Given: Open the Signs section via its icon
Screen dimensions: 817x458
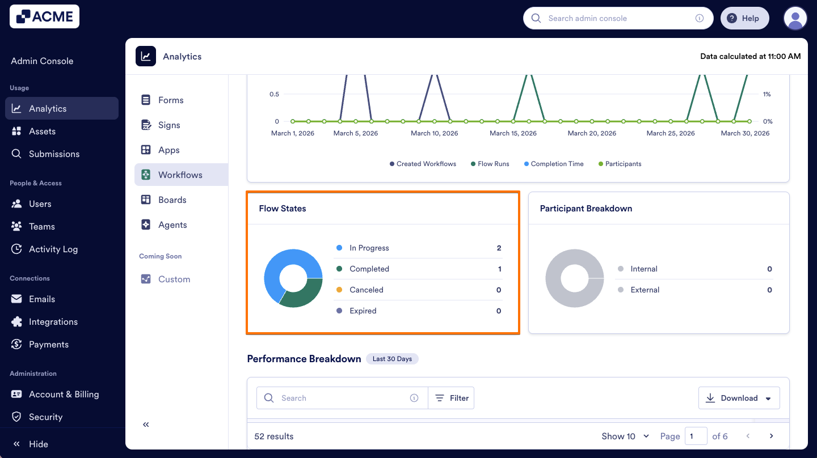Looking at the screenshot, I should pos(146,125).
